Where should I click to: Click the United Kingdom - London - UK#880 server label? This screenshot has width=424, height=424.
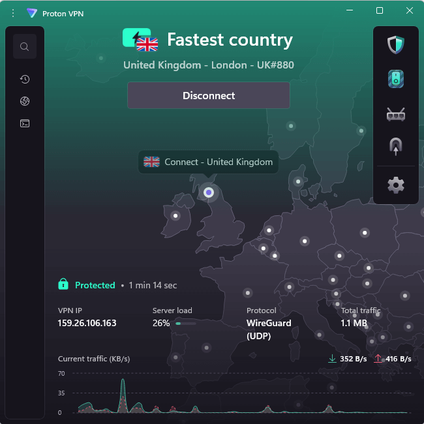click(x=209, y=65)
